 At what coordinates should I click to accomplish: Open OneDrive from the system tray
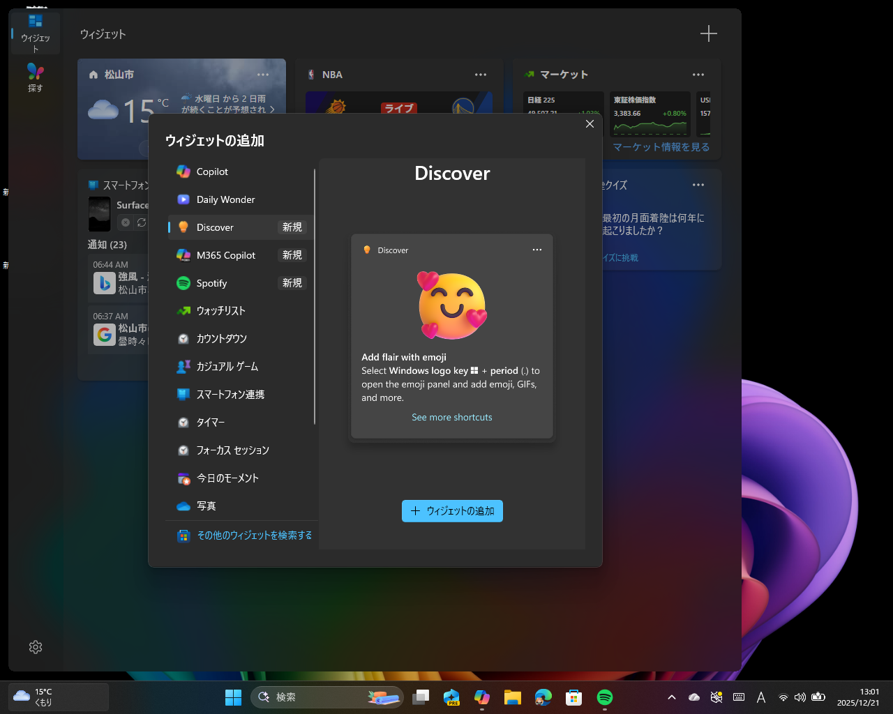[x=693, y=697]
